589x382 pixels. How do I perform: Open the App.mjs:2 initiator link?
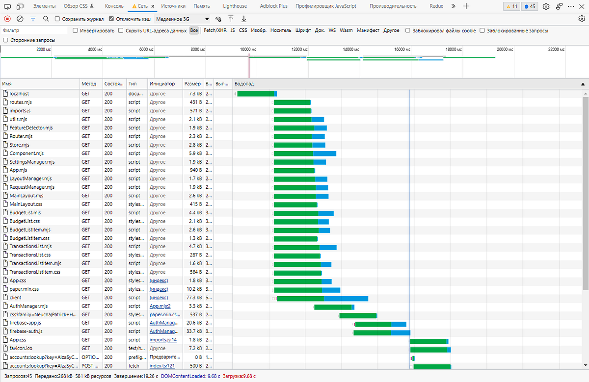coord(160,306)
